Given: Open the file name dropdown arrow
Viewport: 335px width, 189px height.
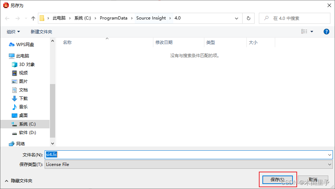Looking at the screenshot, I should click(329, 155).
